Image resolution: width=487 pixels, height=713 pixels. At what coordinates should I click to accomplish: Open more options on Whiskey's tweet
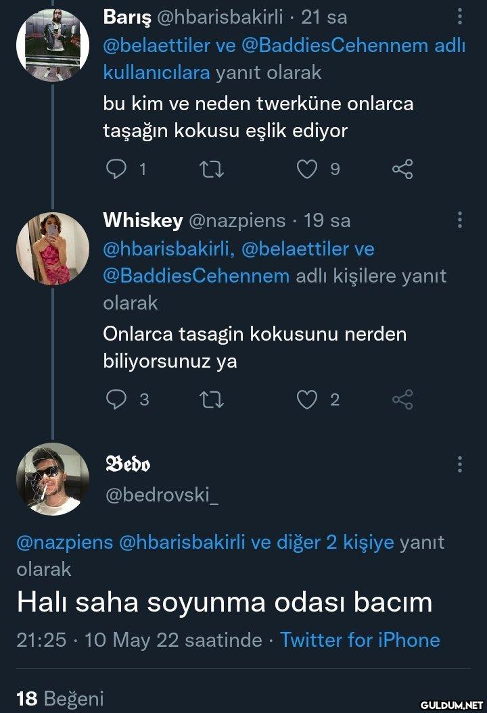point(460,220)
